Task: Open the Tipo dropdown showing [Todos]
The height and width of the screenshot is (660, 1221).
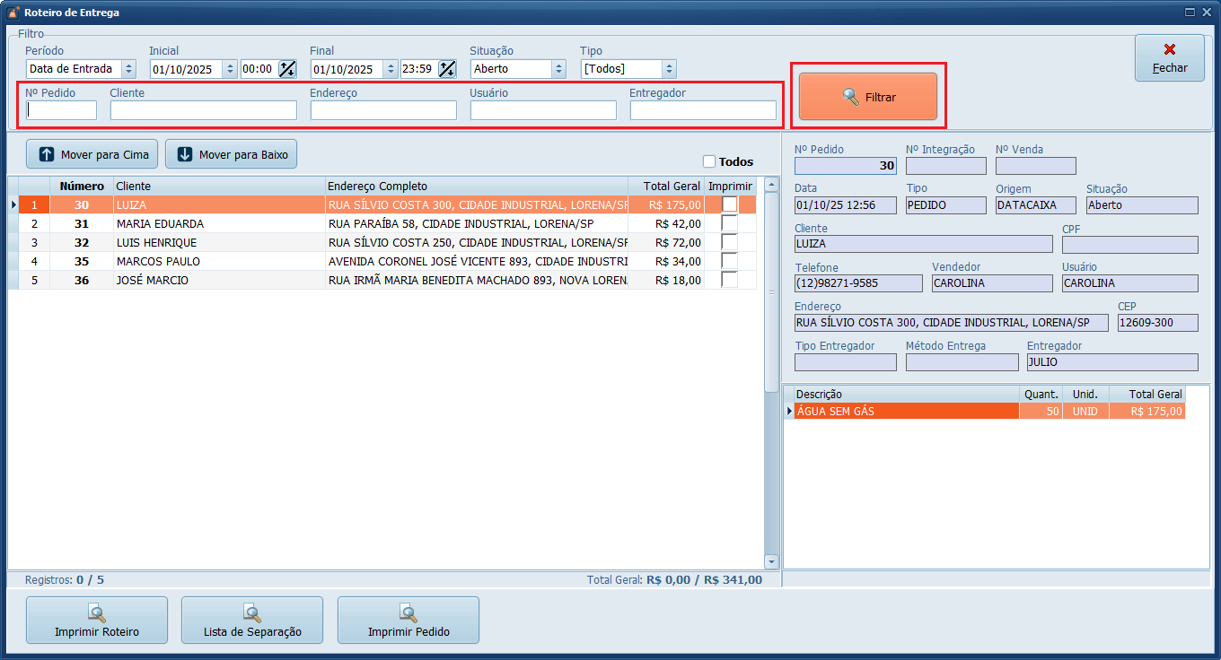Action: 668,69
